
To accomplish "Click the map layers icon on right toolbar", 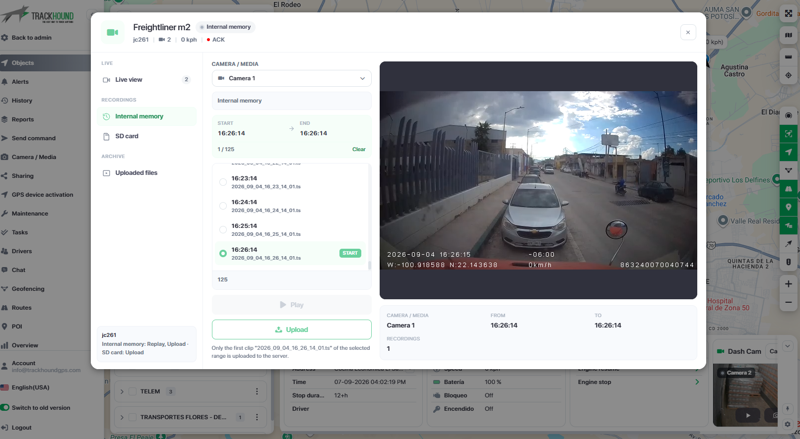I will coord(789,35).
